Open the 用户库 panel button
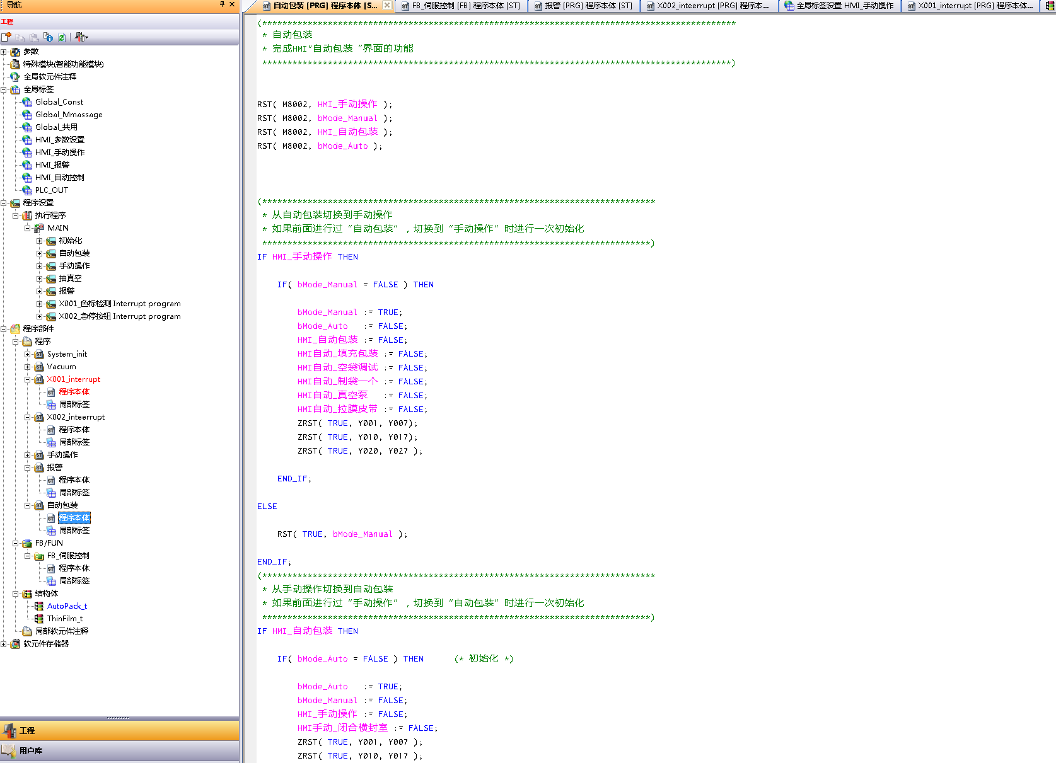 coord(30,751)
